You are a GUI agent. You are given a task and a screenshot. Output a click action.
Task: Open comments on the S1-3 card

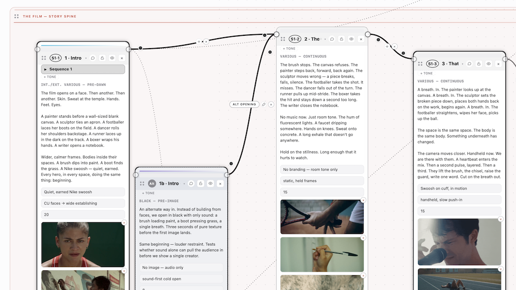tap(469, 64)
